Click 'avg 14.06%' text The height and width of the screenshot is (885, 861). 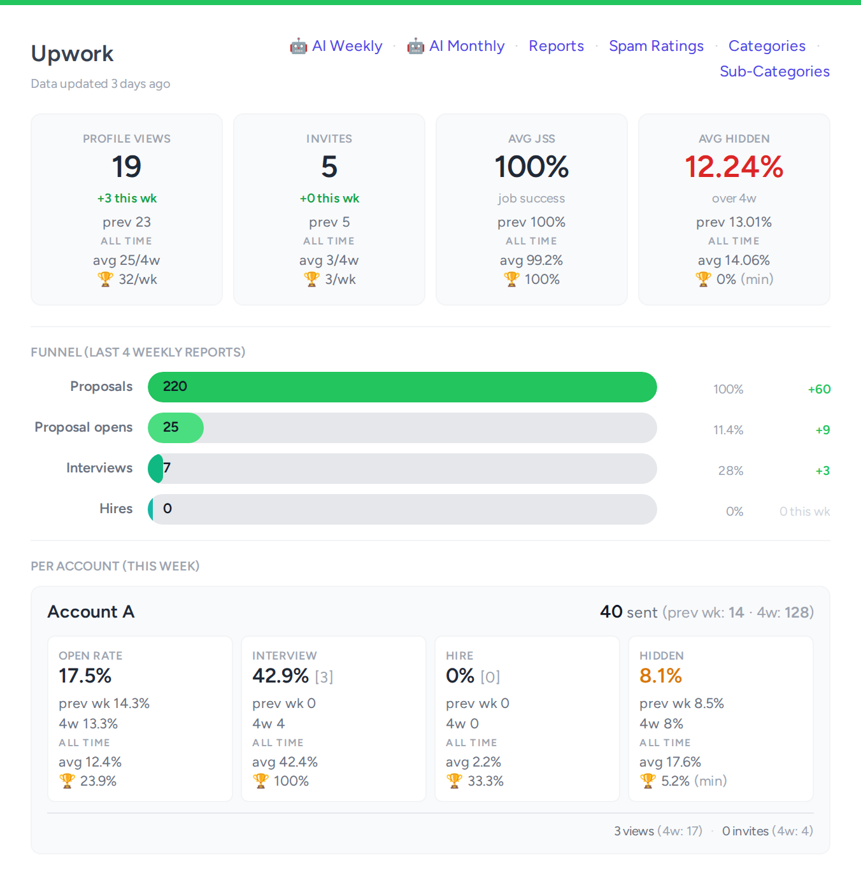(734, 260)
